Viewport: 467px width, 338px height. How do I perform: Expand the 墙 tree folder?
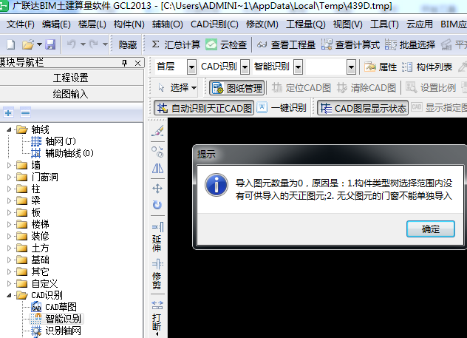[x=9, y=165]
